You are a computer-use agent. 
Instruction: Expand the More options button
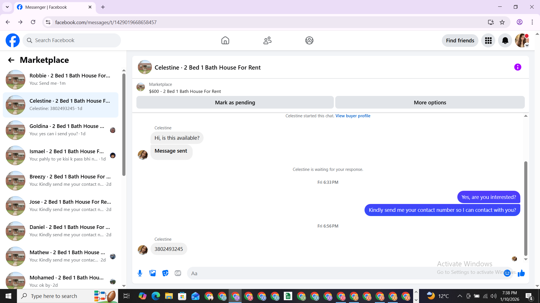(430, 103)
